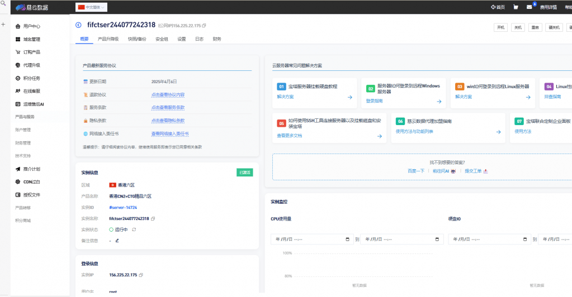
Task: Open the shopping cart in the top bar
Action: (516, 7)
